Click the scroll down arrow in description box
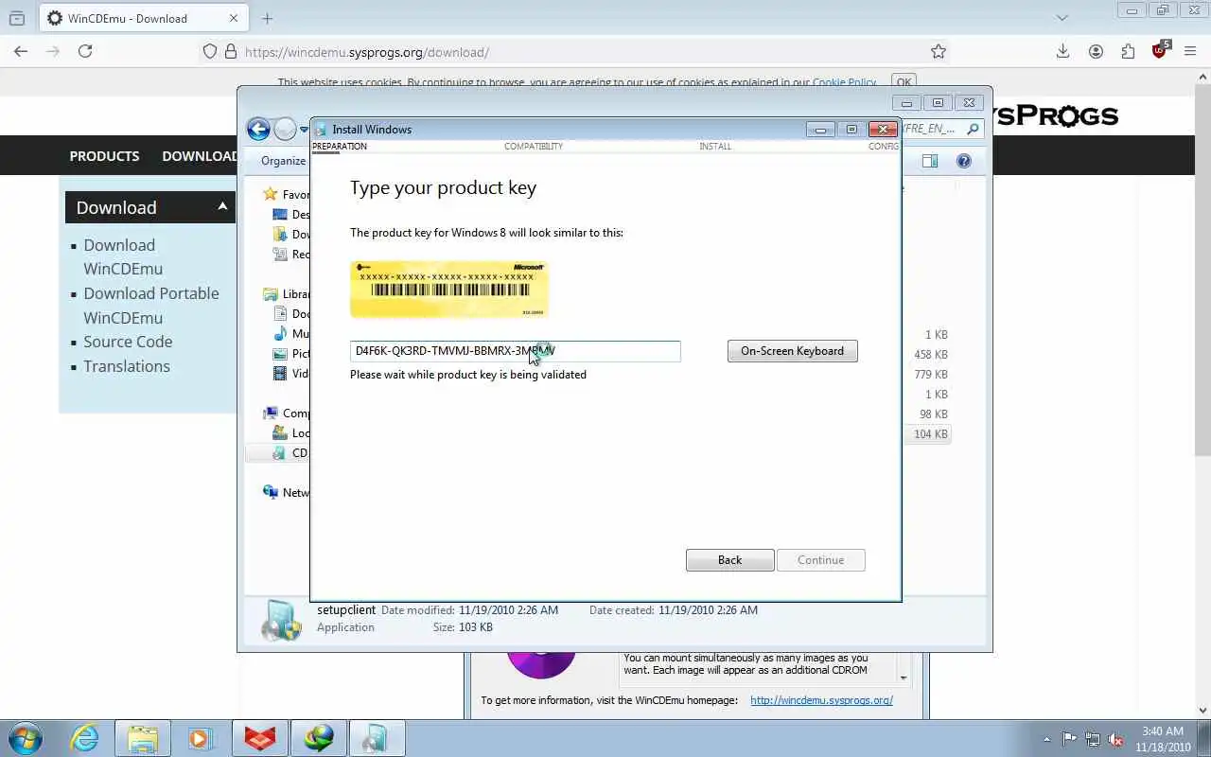Image resolution: width=1211 pixels, height=757 pixels. [x=904, y=678]
